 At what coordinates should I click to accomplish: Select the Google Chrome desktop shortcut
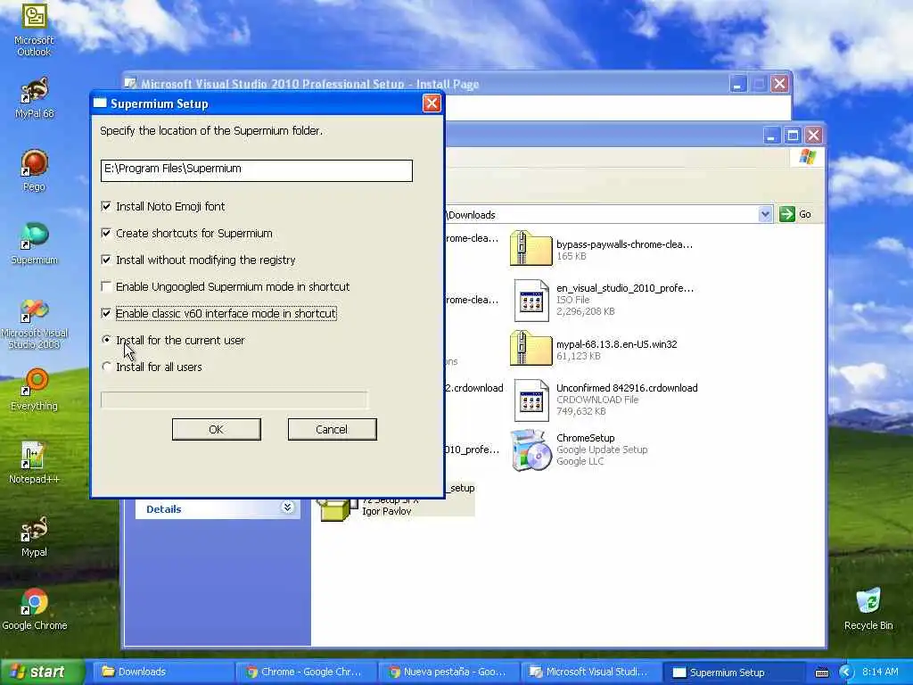pyautogui.click(x=35, y=609)
